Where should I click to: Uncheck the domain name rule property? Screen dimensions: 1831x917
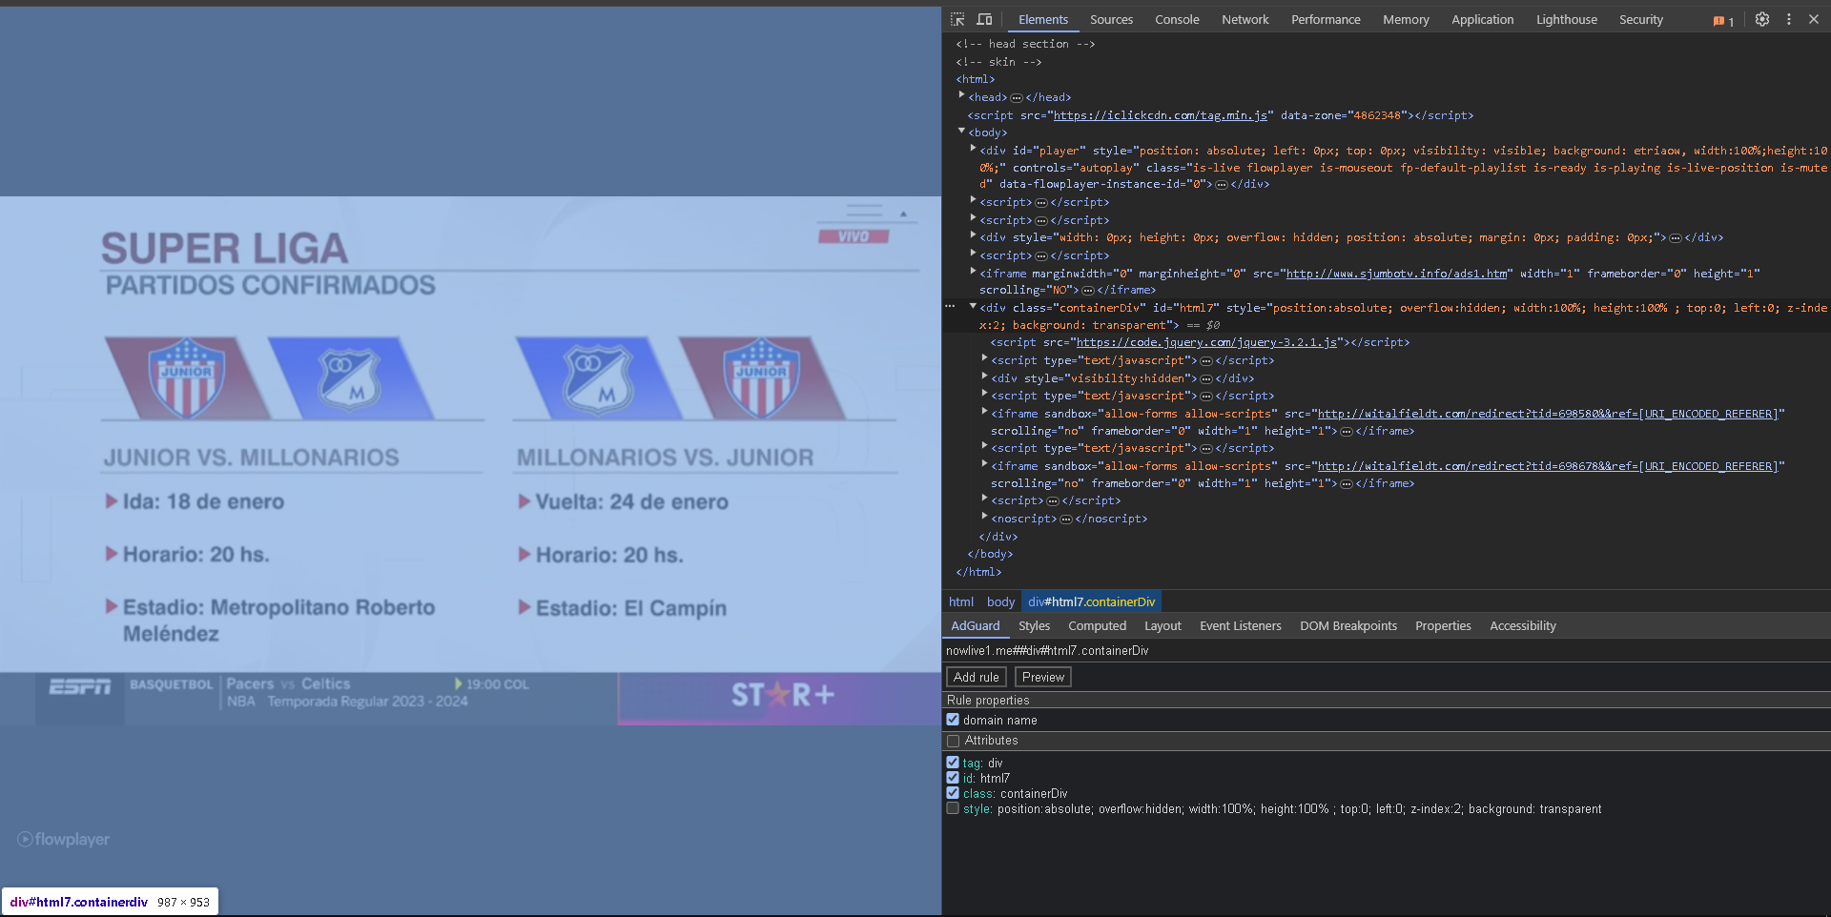(953, 719)
